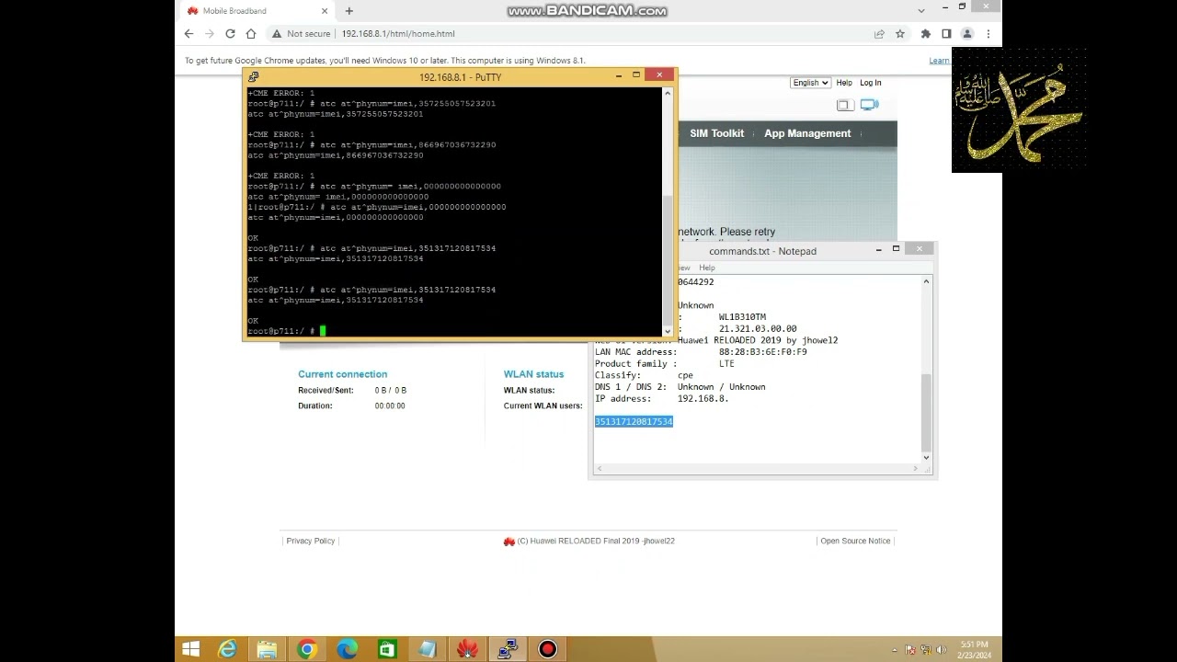Open Bandicam recorder on taskbar
Screen dimensions: 1177x662
[x=547, y=649]
